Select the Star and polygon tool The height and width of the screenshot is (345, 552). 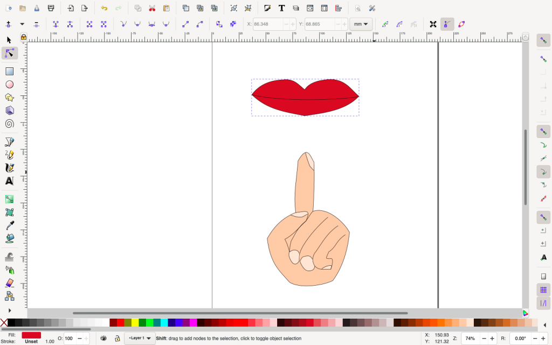click(x=10, y=98)
